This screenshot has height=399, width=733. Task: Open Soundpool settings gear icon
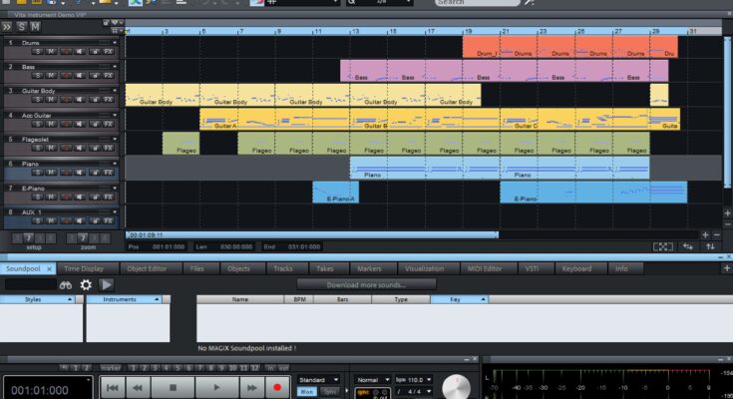(x=86, y=285)
